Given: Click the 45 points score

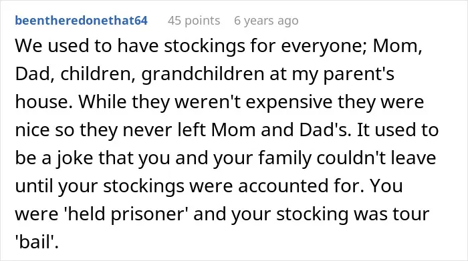Looking at the screenshot, I should click(194, 21).
